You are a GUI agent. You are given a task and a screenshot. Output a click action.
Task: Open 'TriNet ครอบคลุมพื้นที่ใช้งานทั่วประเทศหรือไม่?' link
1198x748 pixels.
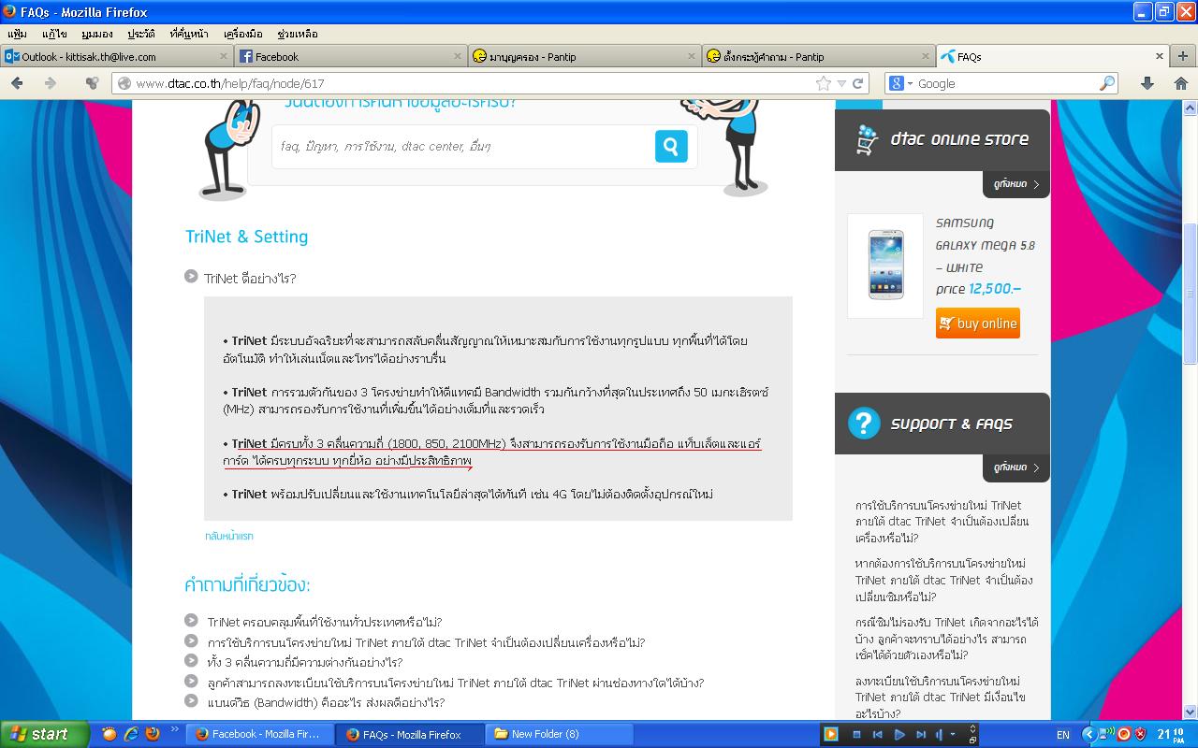point(325,622)
